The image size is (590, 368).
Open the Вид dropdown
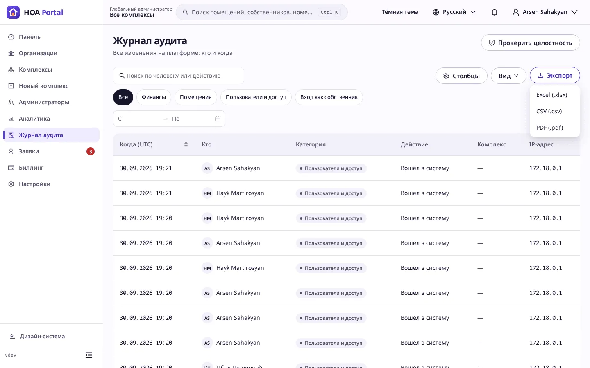[508, 76]
